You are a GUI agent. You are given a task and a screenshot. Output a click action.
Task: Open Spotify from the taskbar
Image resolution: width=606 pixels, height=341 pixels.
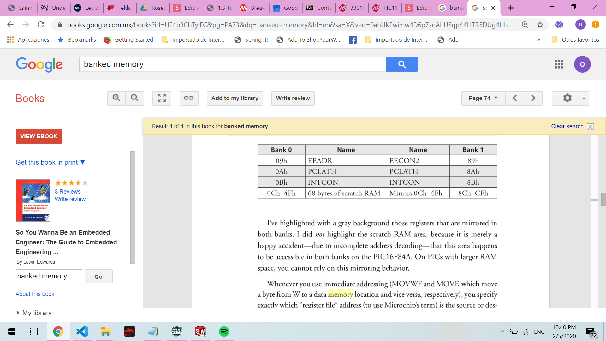224,332
